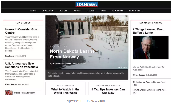Image resolution: width=174 pixels, height=109 pixels.
Task: Open the Civic menu item
Action: coord(33,11)
